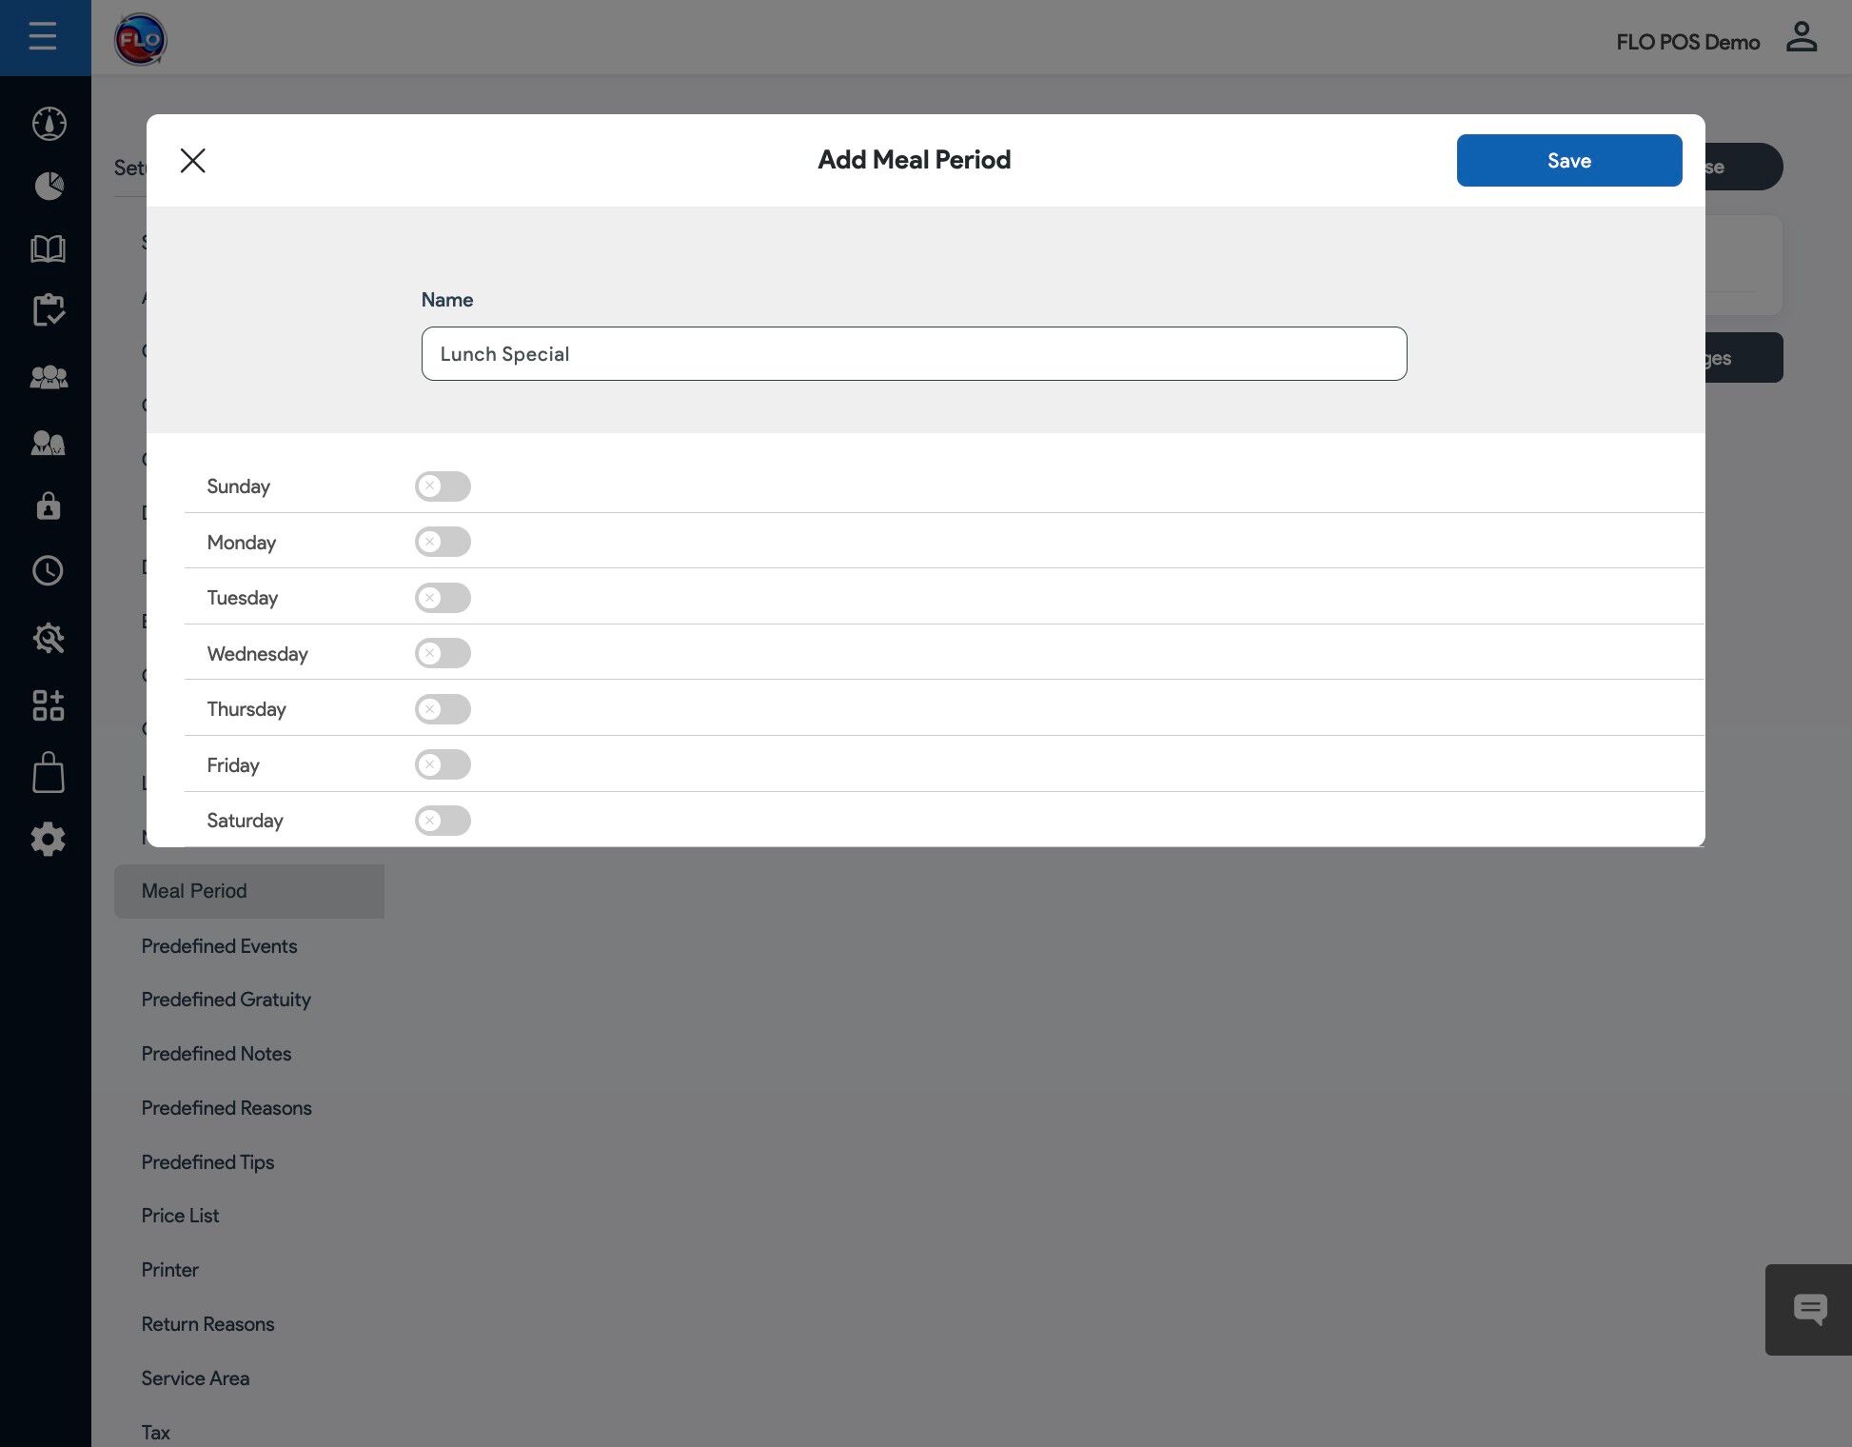Enable the Sunday toggle
Image resolution: width=1852 pixels, height=1447 pixels.
(x=443, y=486)
